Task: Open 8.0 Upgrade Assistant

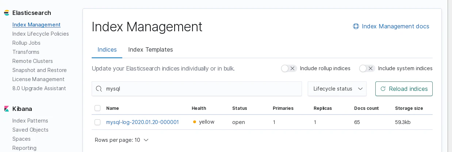Action: coord(39,88)
